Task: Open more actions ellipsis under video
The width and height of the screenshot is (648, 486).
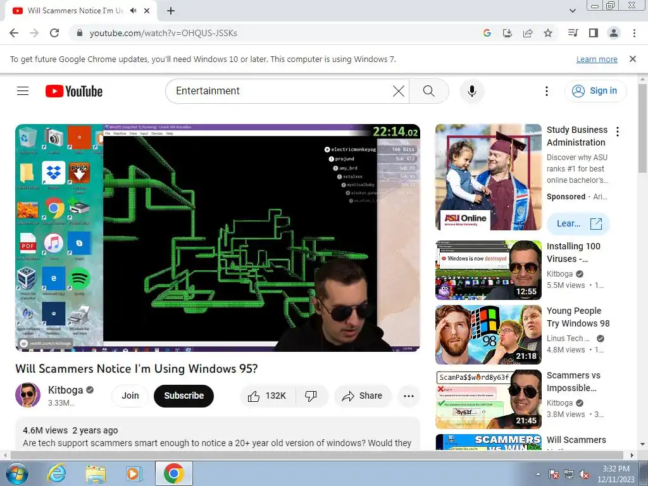Action: point(408,396)
